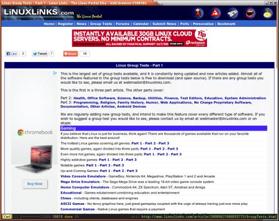Viewport: 279px width, 221px height.
Task: Open the Group Tests navigation link
Action: tap(101, 24)
